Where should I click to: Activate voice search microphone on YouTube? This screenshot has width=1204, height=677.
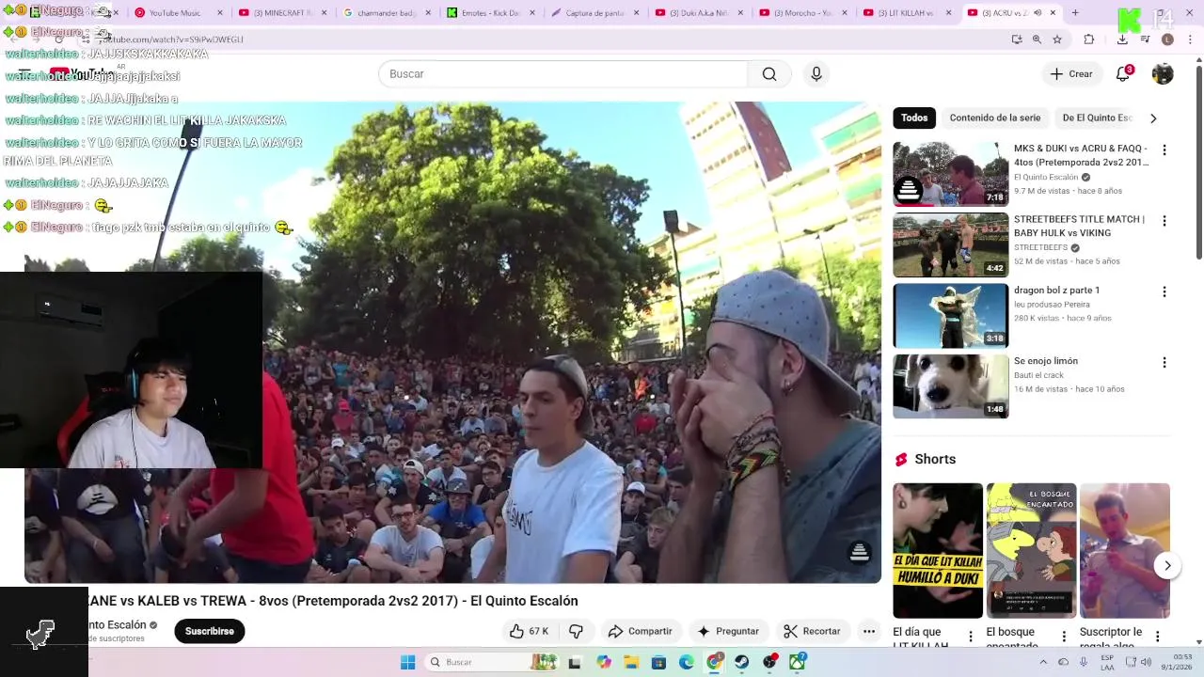[x=816, y=74]
